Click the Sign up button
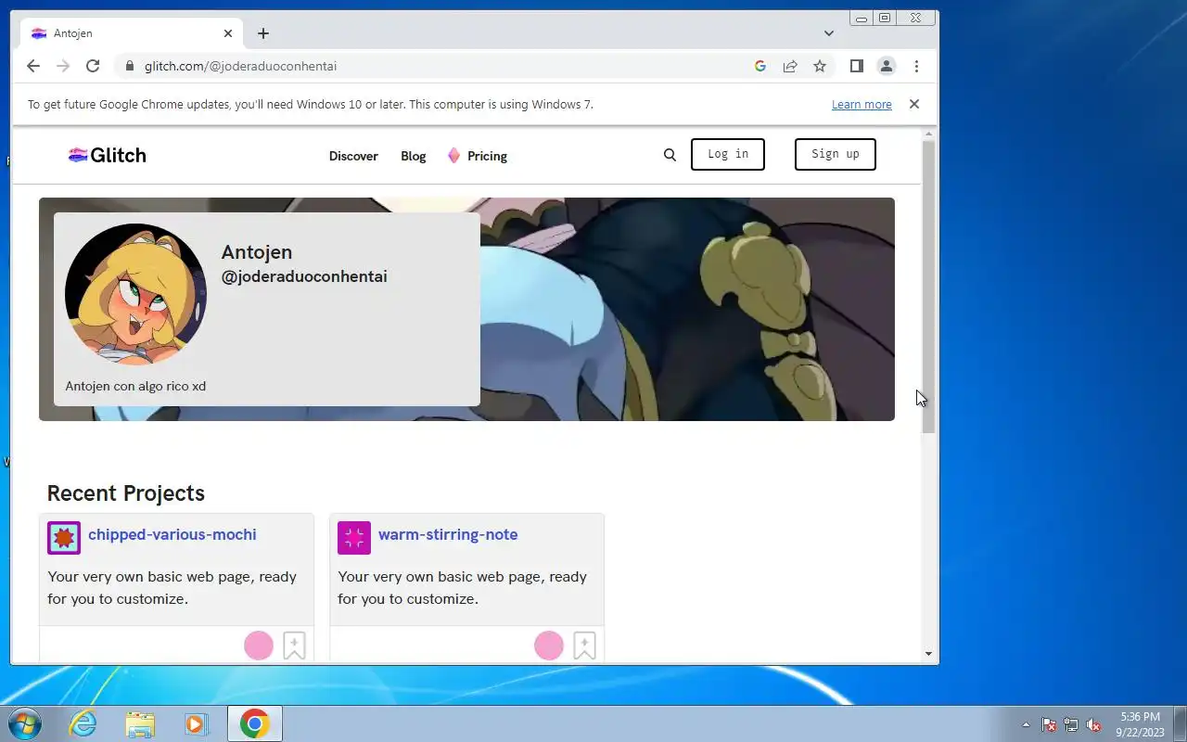1187x742 pixels. pyautogui.click(x=836, y=154)
